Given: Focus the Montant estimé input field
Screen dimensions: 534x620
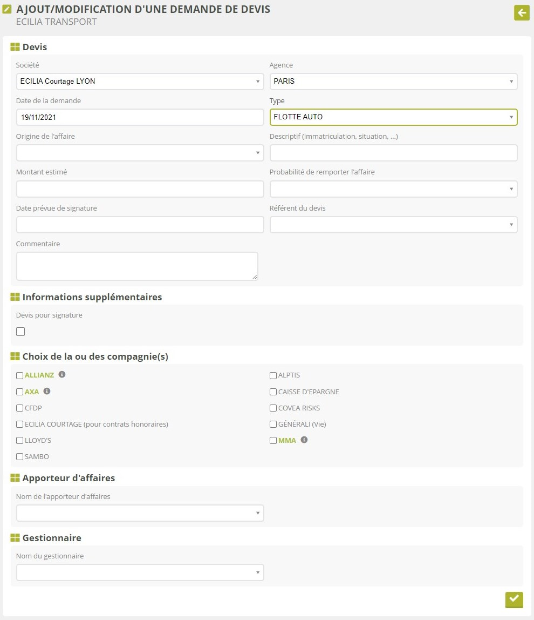Looking at the screenshot, I should [140, 189].
